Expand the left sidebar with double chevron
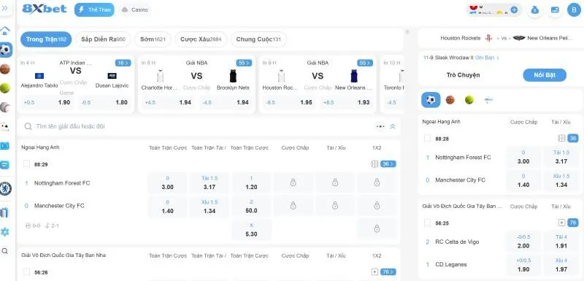584x281 pixels. 5,8
